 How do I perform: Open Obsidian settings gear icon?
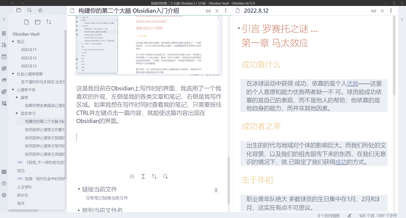[x=4, y=195]
